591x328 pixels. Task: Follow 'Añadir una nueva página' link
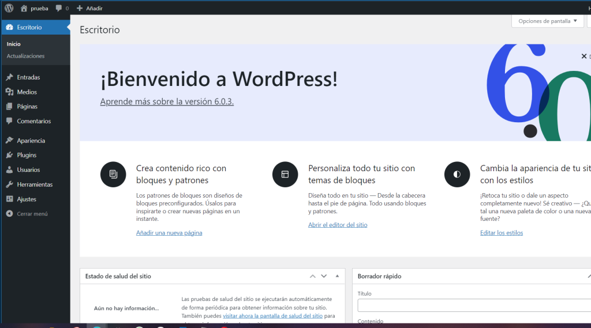click(x=169, y=233)
